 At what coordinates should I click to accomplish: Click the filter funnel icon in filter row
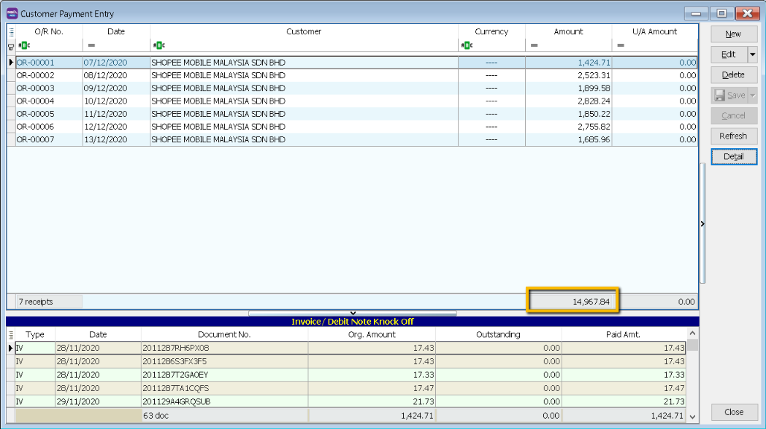11,45
